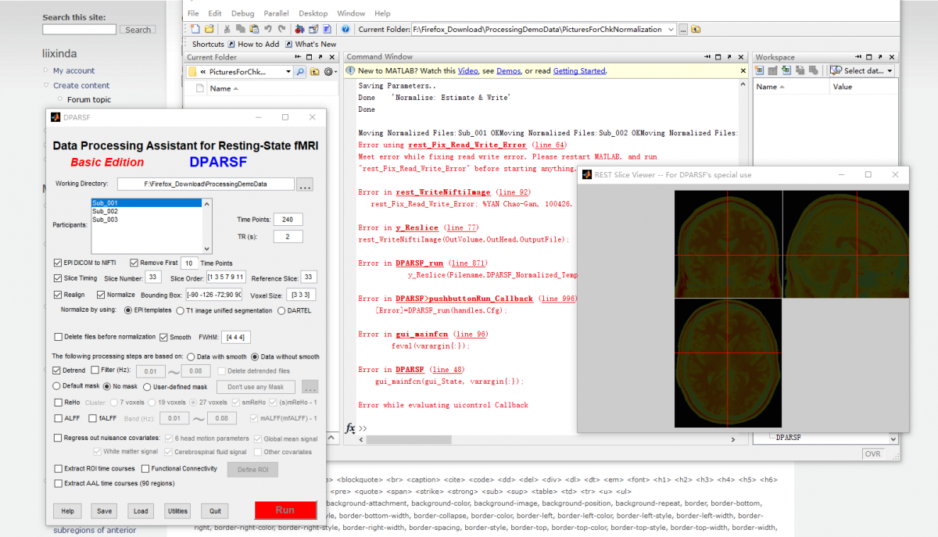Click folder-up icon in Current Folder panel
The width and height of the screenshot is (938, 537).
click(x=315, y=71)
